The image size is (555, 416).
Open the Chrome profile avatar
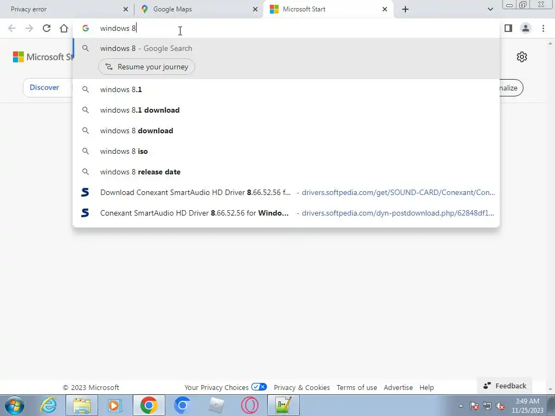coord(526,28)
